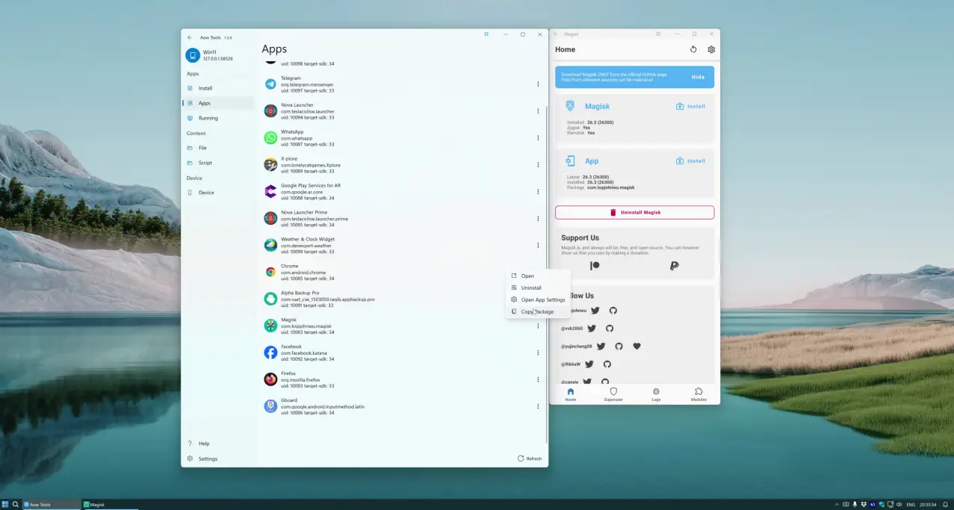The image size is (954, 510).
Task: Switch to the Superuser tab in Magisk
Action: [x=613, y=394]
